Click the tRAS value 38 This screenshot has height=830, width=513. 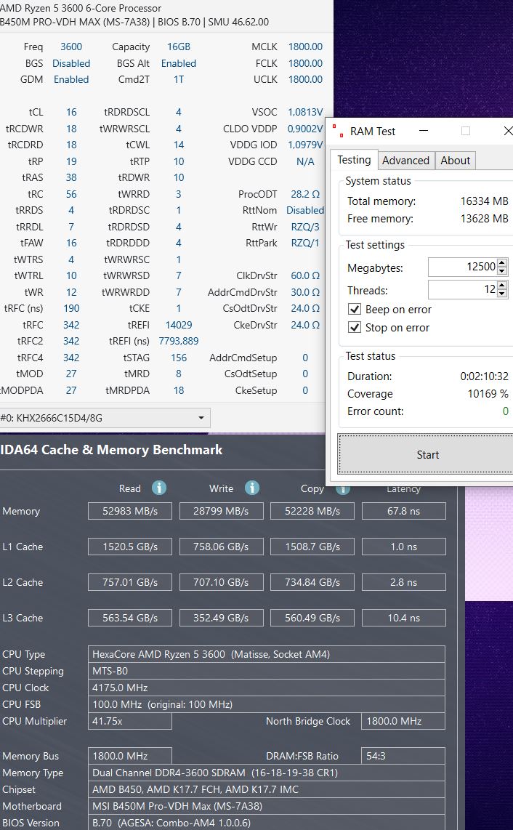(x=71, y=177)
